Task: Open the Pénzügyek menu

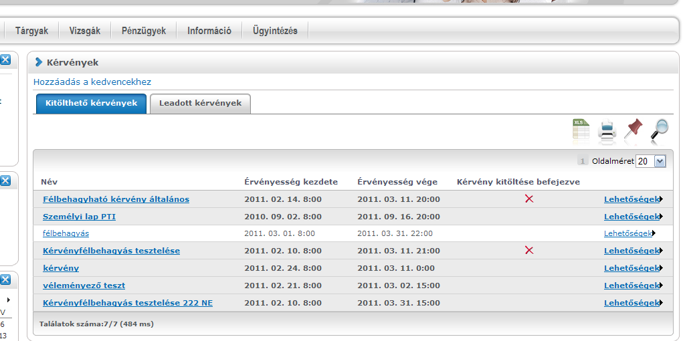Action: (144, 31)
